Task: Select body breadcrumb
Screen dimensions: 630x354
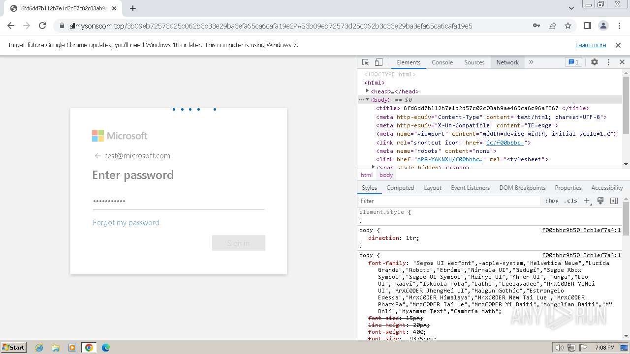Action: [x=386, y=175]
